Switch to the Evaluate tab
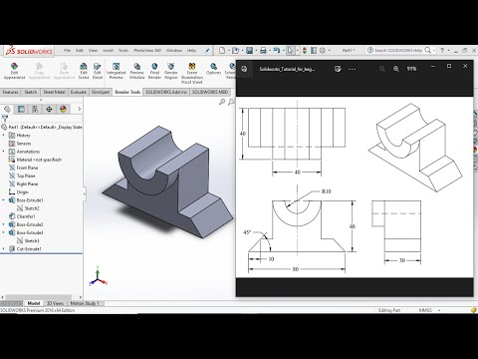The height and width of the screenshot is (359, 478). click(x=79, y=92)
